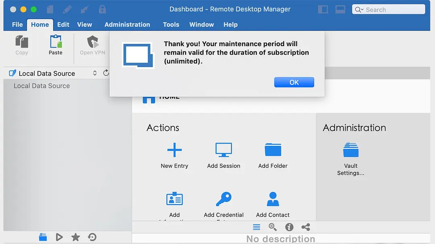Click the Search field in title bar
The width and height of the screenshot is (435, 244).
pos(388,9)
